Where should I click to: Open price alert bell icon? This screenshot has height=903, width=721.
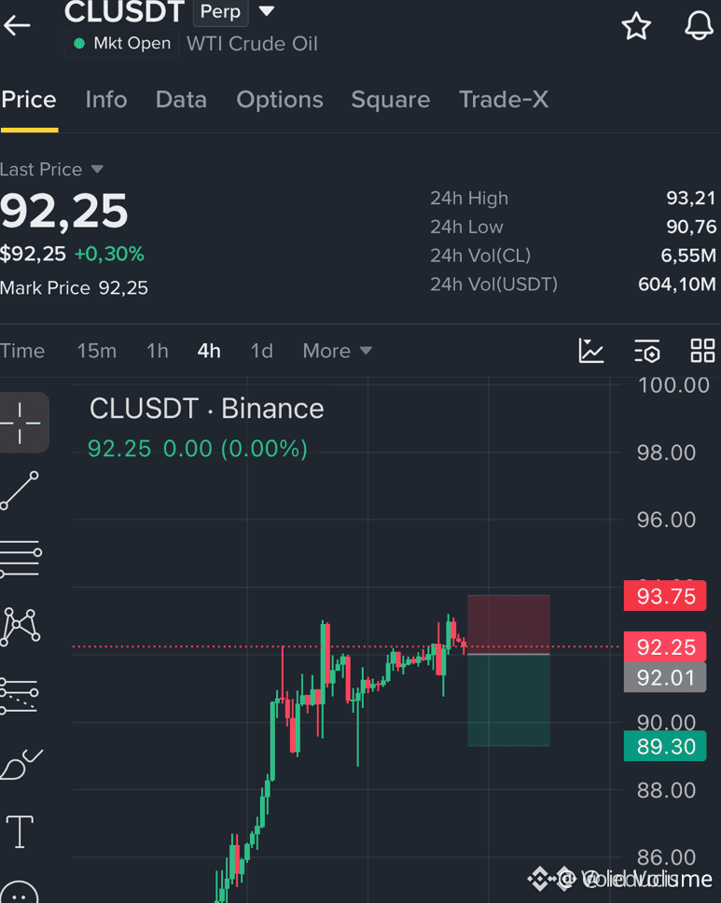tap(700, 25)
